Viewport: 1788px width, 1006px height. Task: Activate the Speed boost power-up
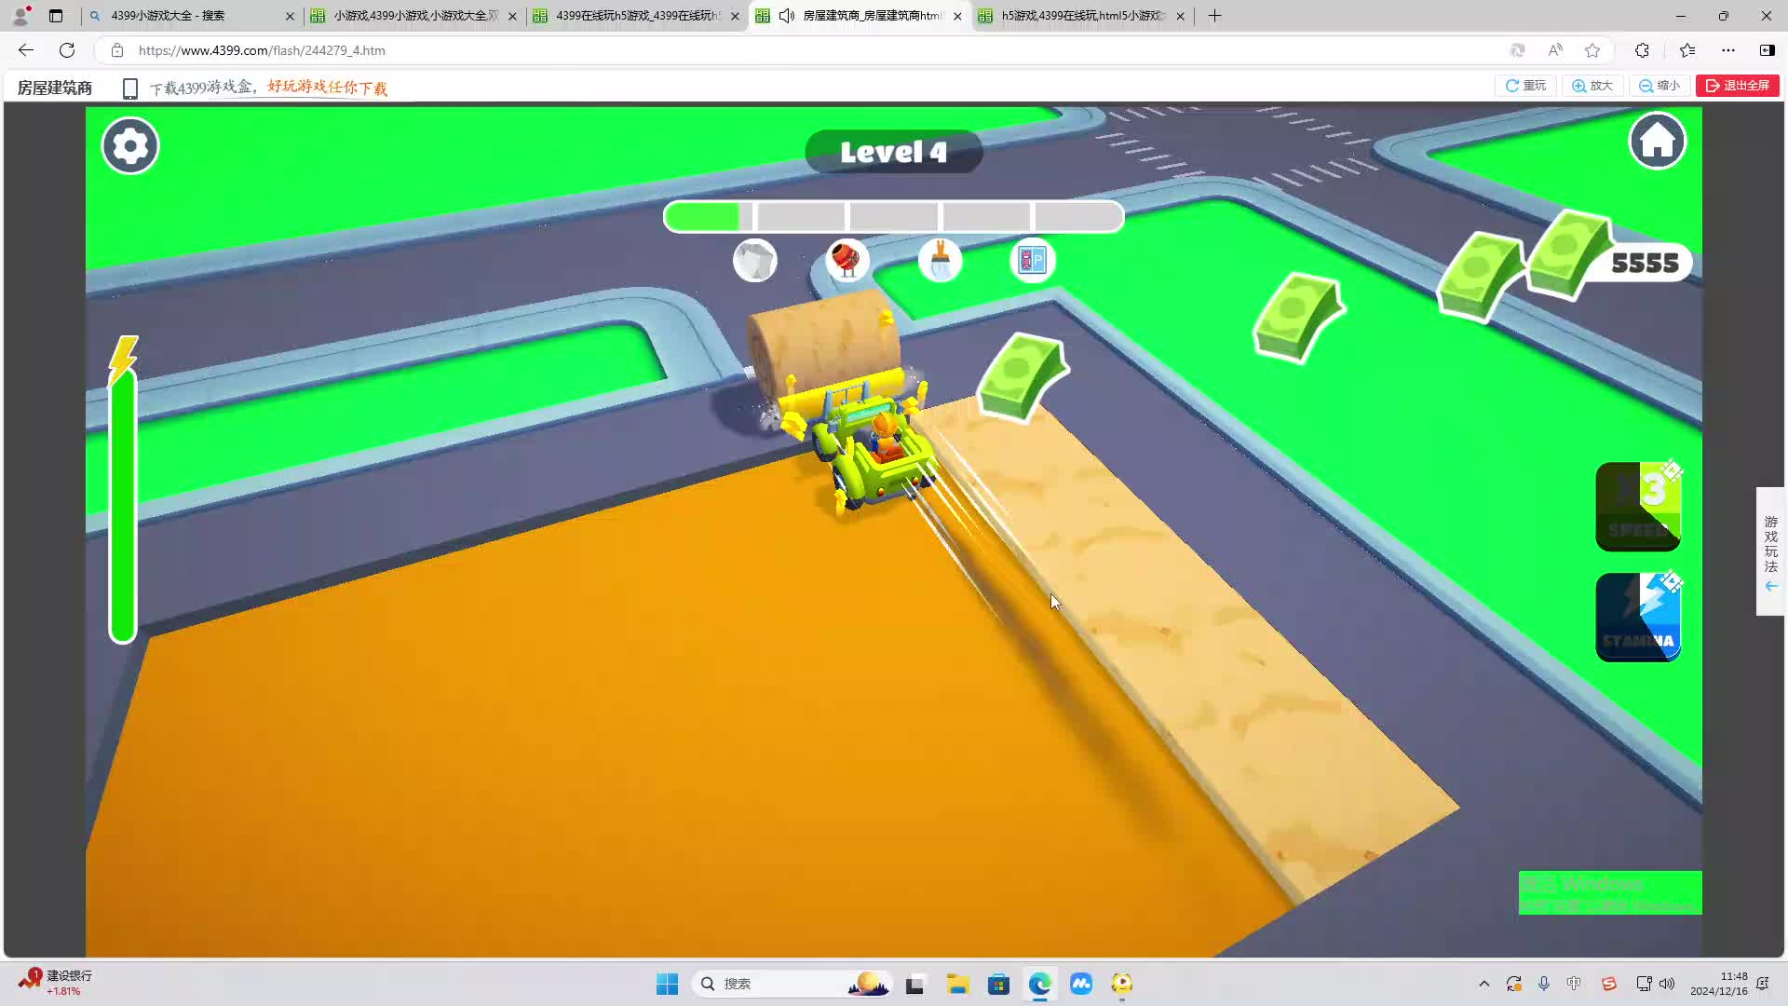pyautogui.click(x=1637, y=506)
